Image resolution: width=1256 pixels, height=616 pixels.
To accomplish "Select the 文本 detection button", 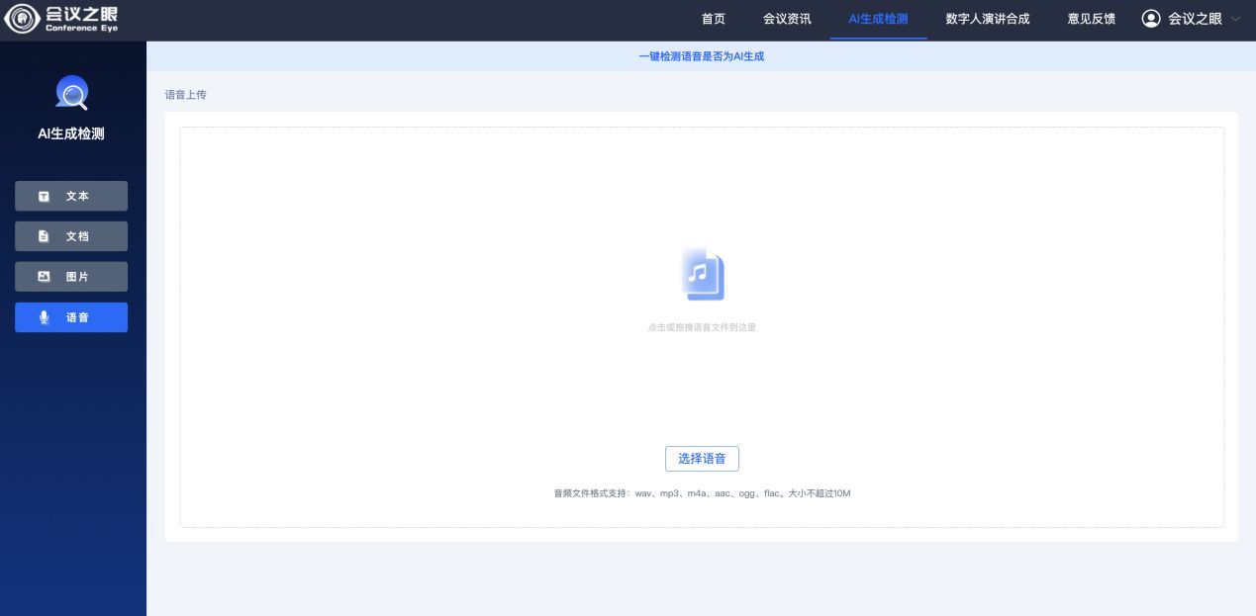I will click(71, 196).
